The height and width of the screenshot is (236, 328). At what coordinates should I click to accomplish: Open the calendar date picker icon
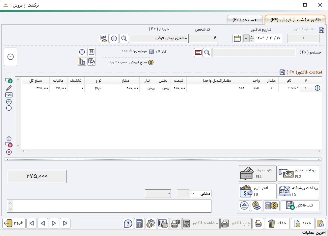coord(237,39)
